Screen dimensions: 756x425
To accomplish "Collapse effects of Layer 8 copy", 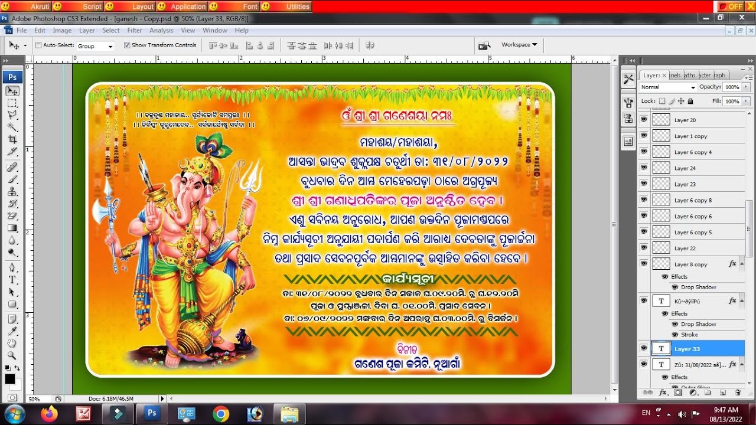I will pos(741,264).
